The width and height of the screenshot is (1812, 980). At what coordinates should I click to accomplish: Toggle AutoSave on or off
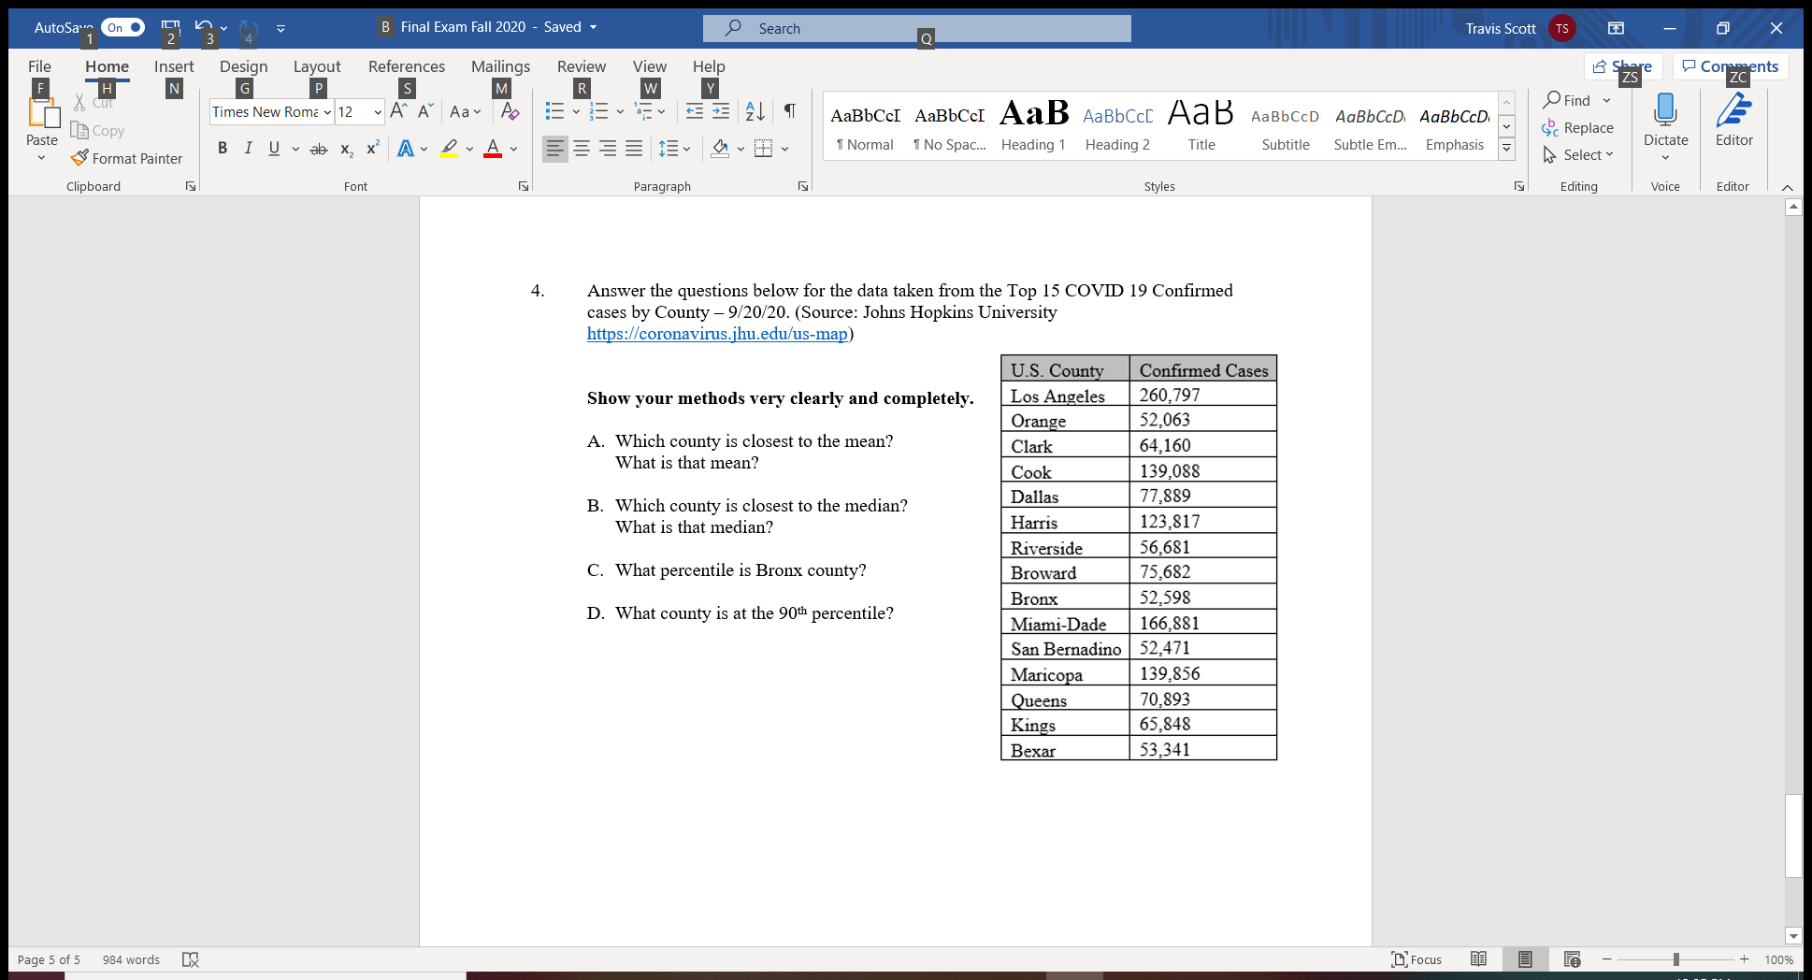click(122, 27)
